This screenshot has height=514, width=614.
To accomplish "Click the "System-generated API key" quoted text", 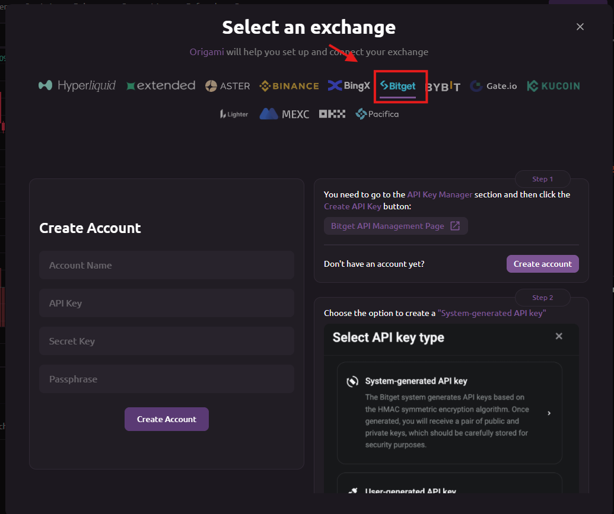I will click(492, 313).
